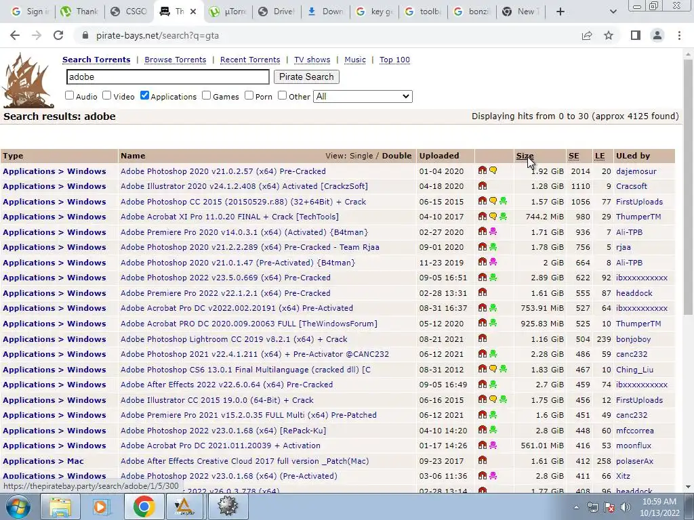This screenshot has width=694, height=520.
Task: Go back to previous page in Chrome
Action: pos(15,35)
